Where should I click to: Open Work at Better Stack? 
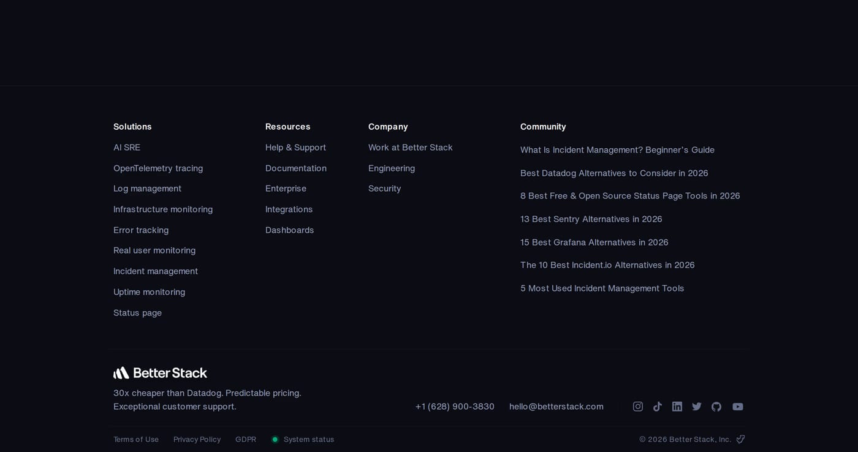pyautogui.click(x=410, y=148)
